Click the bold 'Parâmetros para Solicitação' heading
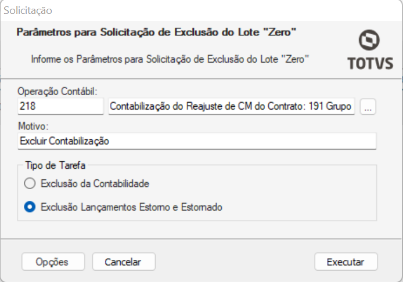This screenshot has width=403, height=282. tap(157, 32)
